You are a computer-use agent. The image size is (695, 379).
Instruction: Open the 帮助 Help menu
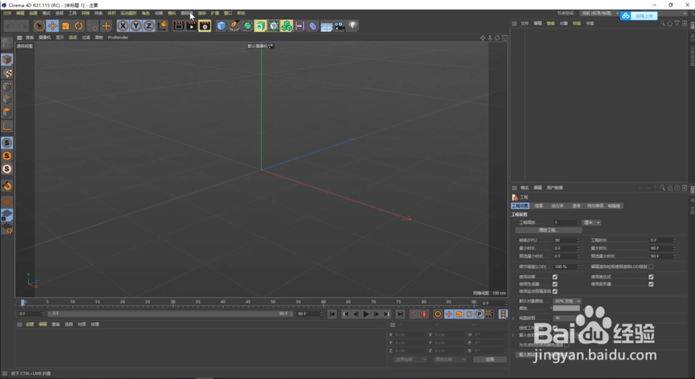[240, 13]
